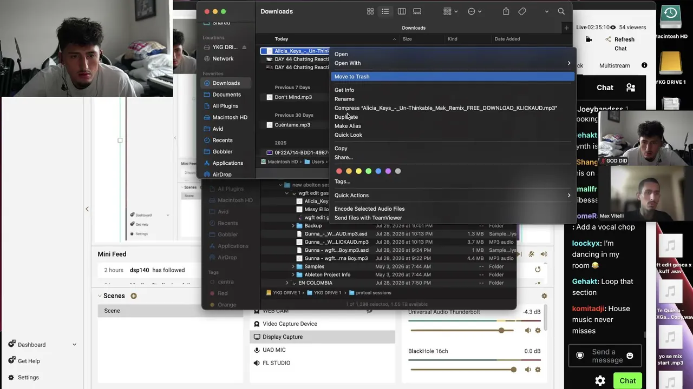Screen dimensions: 693x389
Task: Eject the YKG DRI... drive
Action: [244, 47]
